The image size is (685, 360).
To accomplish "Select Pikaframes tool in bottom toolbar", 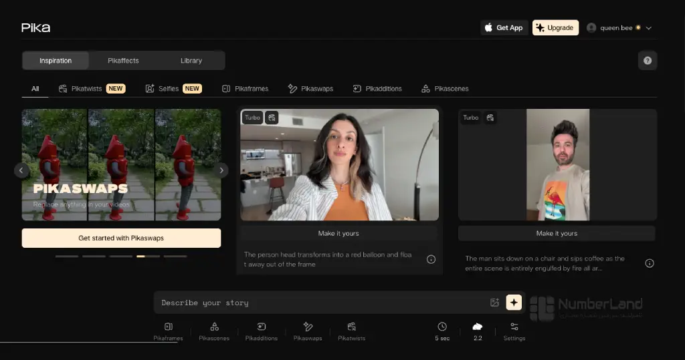I will (x=168, y=332).
